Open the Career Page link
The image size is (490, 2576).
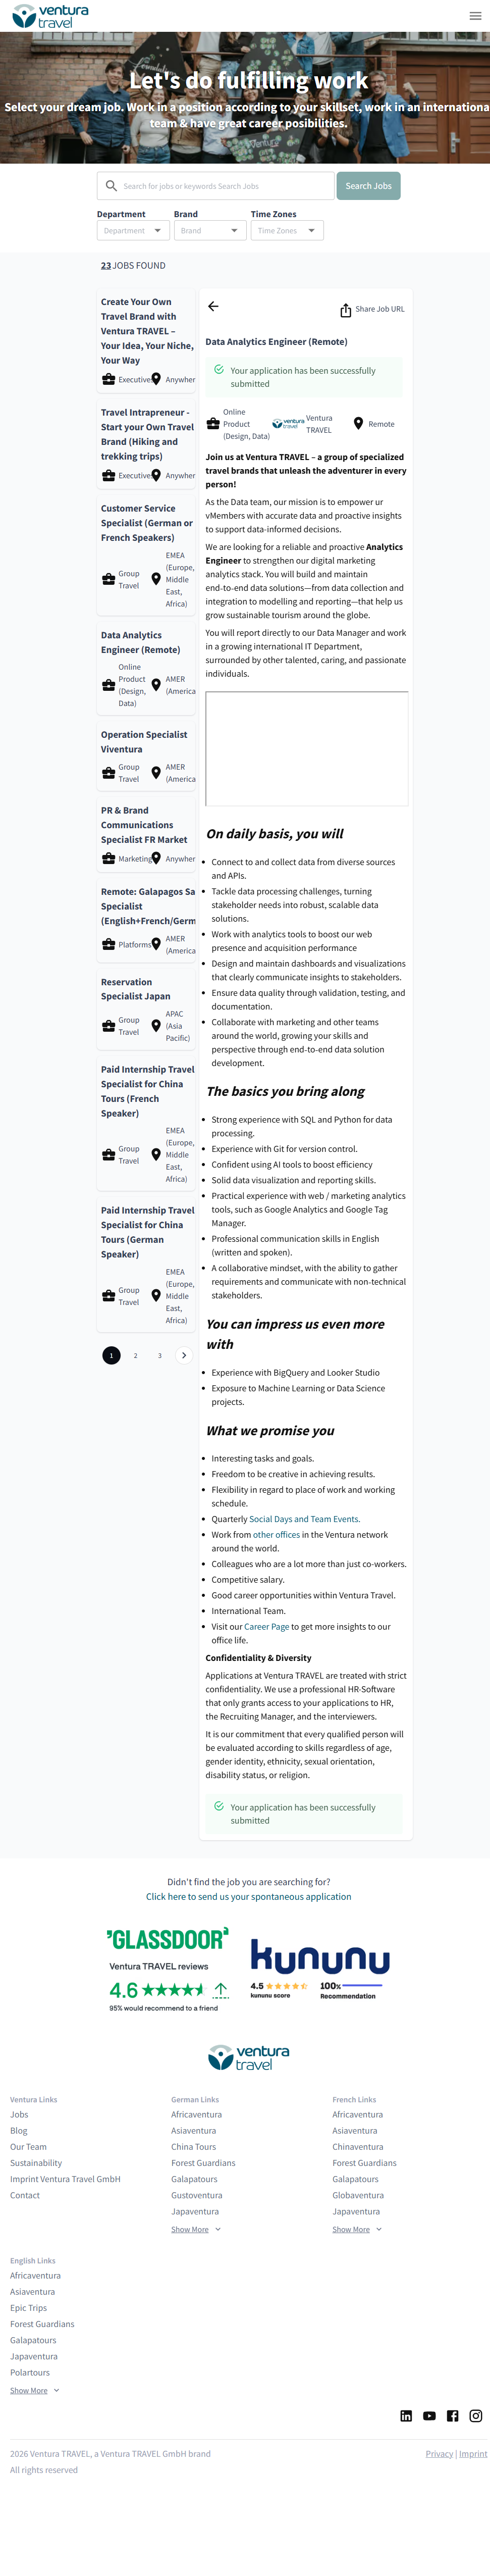pos(266,1626)
